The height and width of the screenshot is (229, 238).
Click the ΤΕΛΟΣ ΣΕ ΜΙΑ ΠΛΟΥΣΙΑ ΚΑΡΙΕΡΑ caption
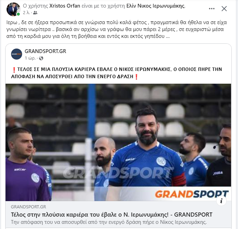coord(117,73)
